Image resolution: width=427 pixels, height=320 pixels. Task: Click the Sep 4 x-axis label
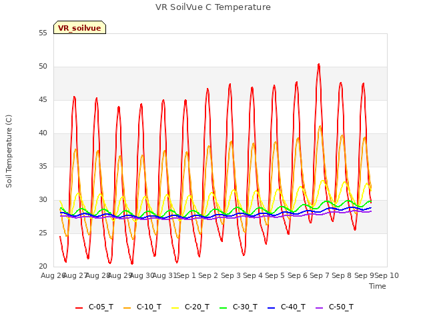click(253, 275)
